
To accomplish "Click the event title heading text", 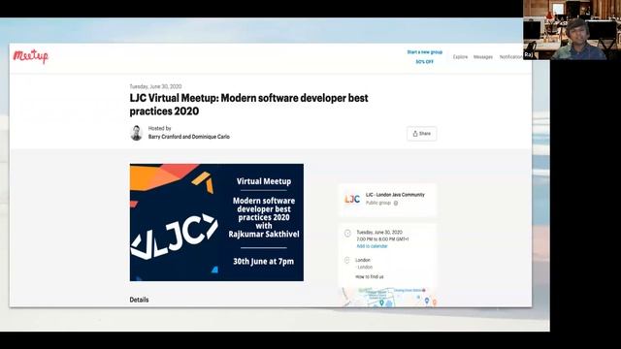I will click(248, 105).
